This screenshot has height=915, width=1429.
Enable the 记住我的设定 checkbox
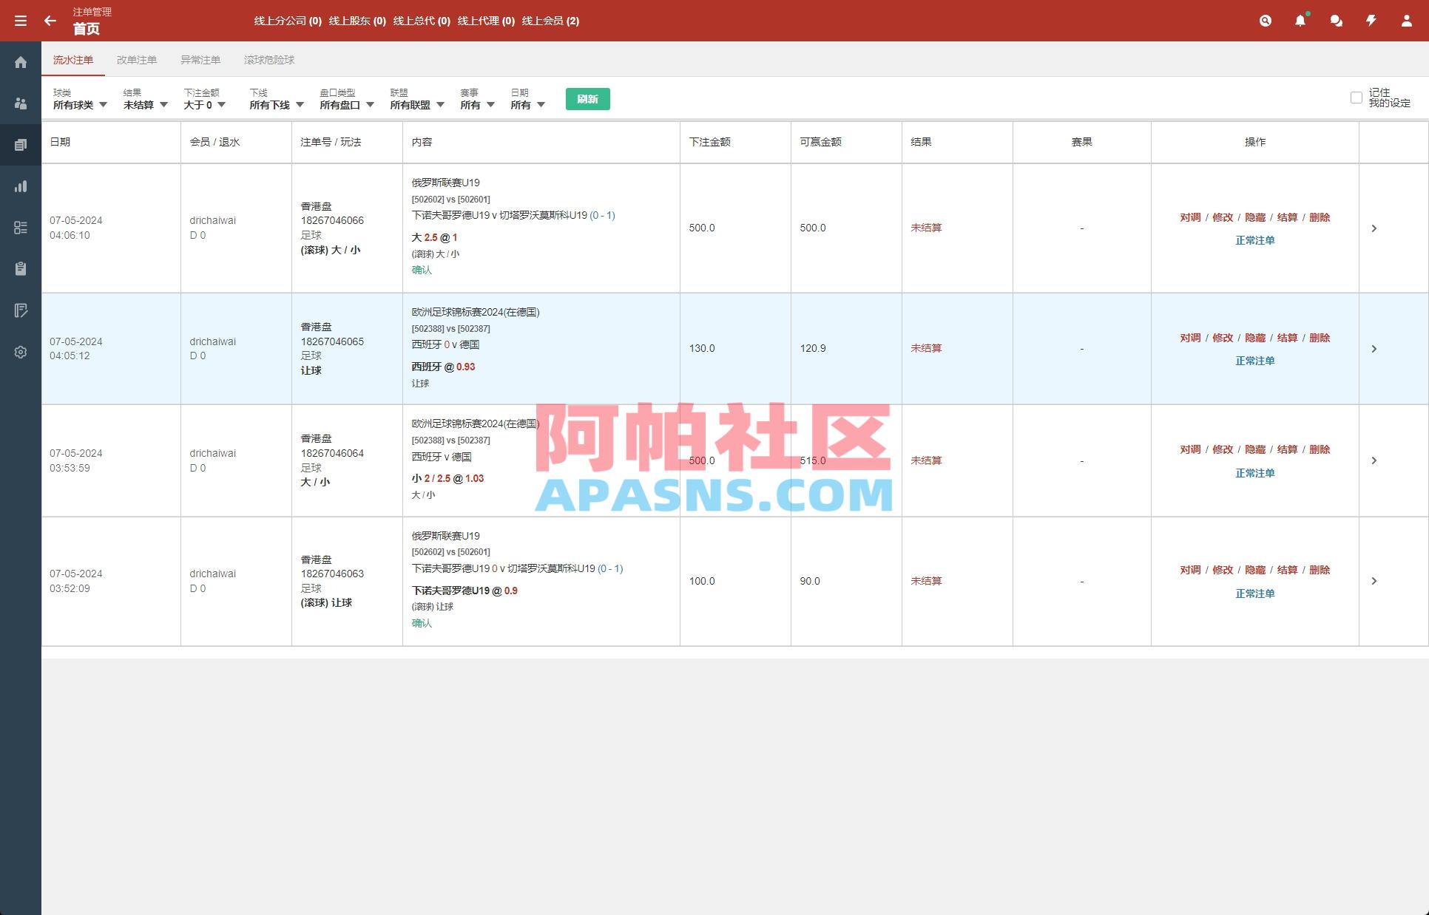(x=1355, y=98)
